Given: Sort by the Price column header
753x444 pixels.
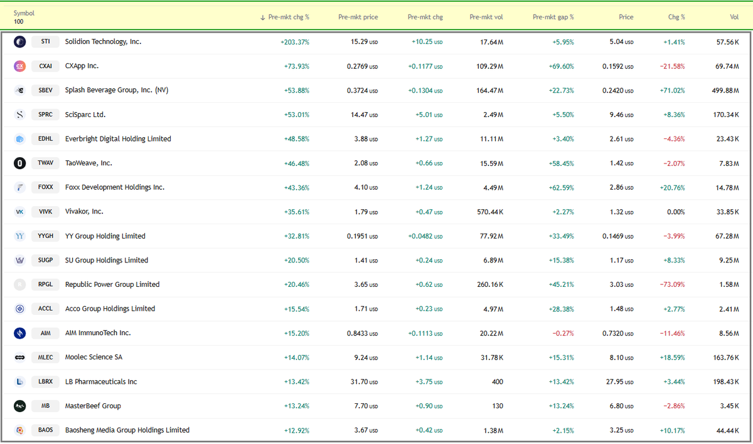Looking at the screenshot, I should [x=626, y=17].
